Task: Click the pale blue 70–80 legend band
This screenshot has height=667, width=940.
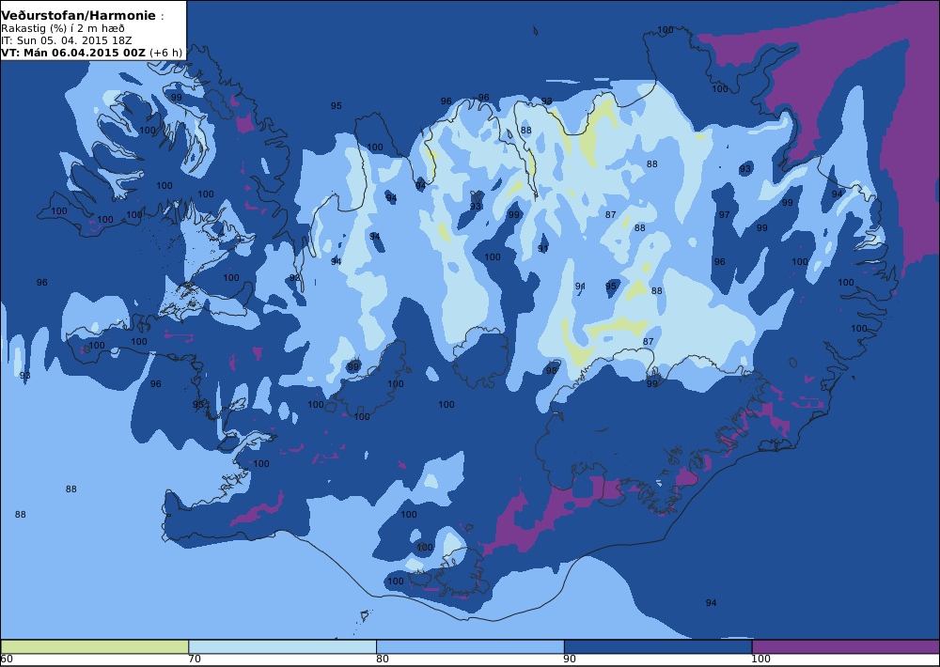Action: point(282,646)
